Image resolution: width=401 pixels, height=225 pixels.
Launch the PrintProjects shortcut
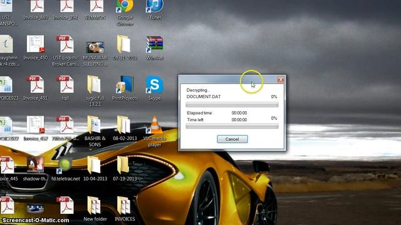click(x=125, y=84)
